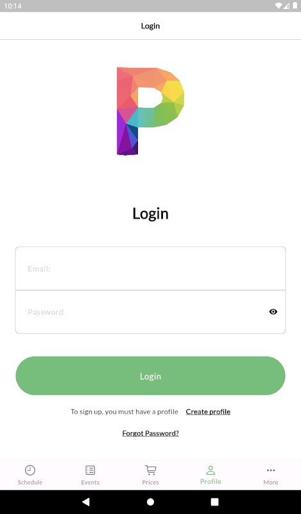
Task: Switch to the Schedule tab label
Action: tap(30, 483)
